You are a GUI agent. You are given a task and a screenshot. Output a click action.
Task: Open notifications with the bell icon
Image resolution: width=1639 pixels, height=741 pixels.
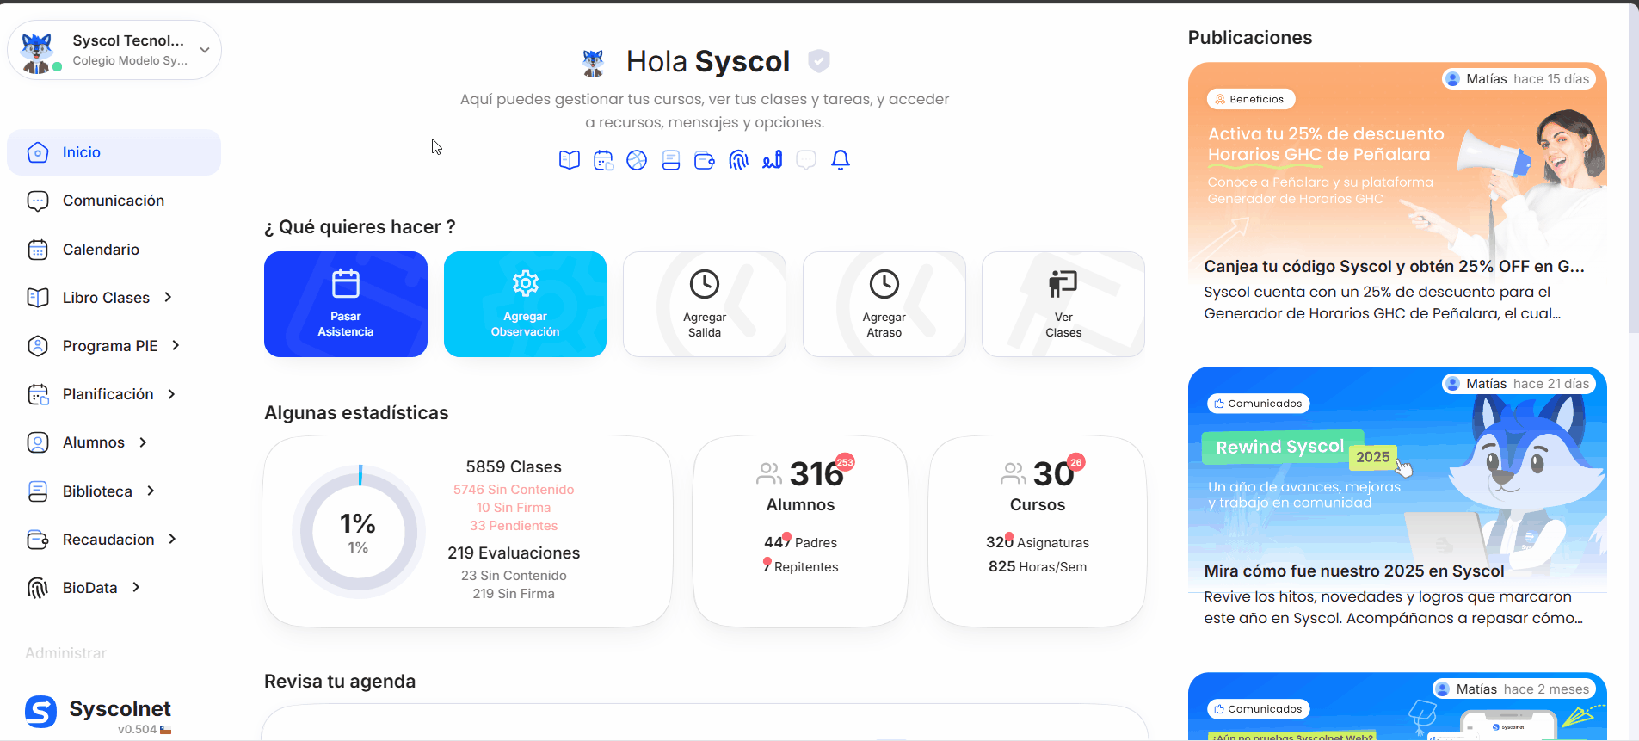coord(841,160)
